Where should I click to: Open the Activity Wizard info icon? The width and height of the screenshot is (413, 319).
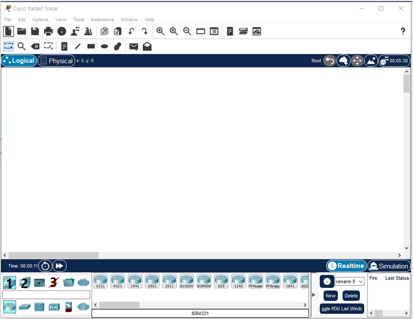click(x=62, y=32)
